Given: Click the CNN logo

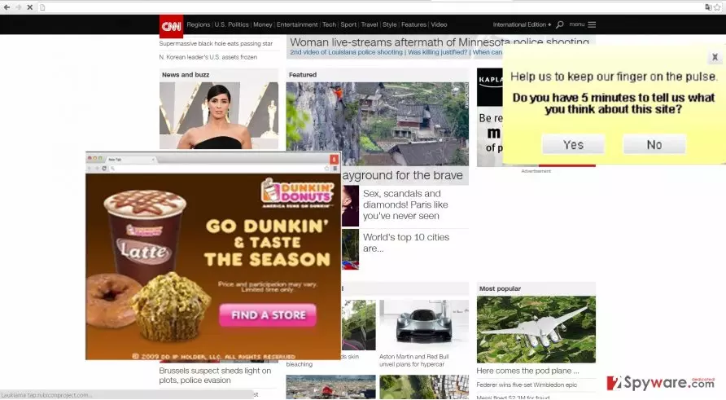Looking at the screenshot, I should coord(171,26).
